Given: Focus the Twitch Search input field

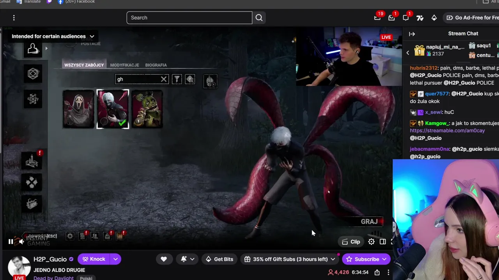Looking at the screenshot, I should [189, 17].
